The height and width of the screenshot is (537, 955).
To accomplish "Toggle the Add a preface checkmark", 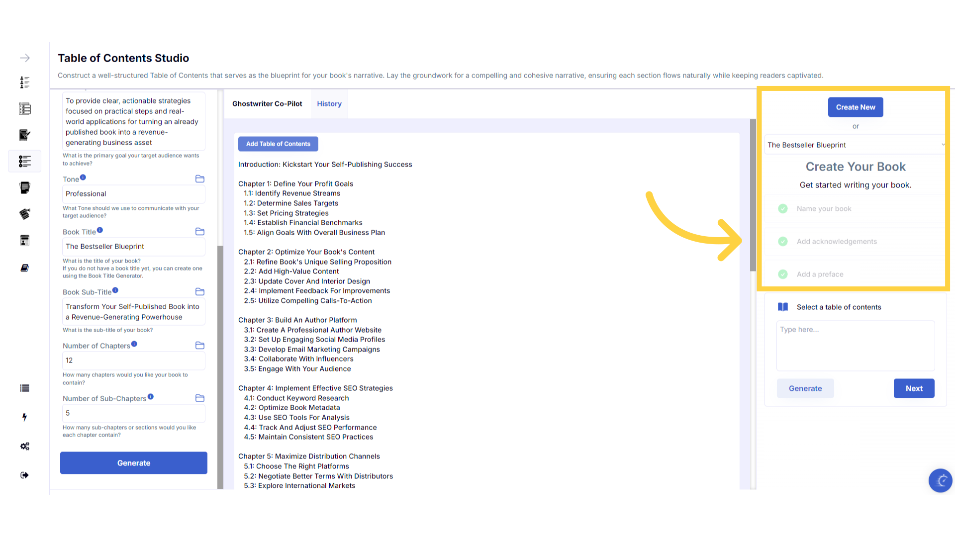I will tap(783, 274).
